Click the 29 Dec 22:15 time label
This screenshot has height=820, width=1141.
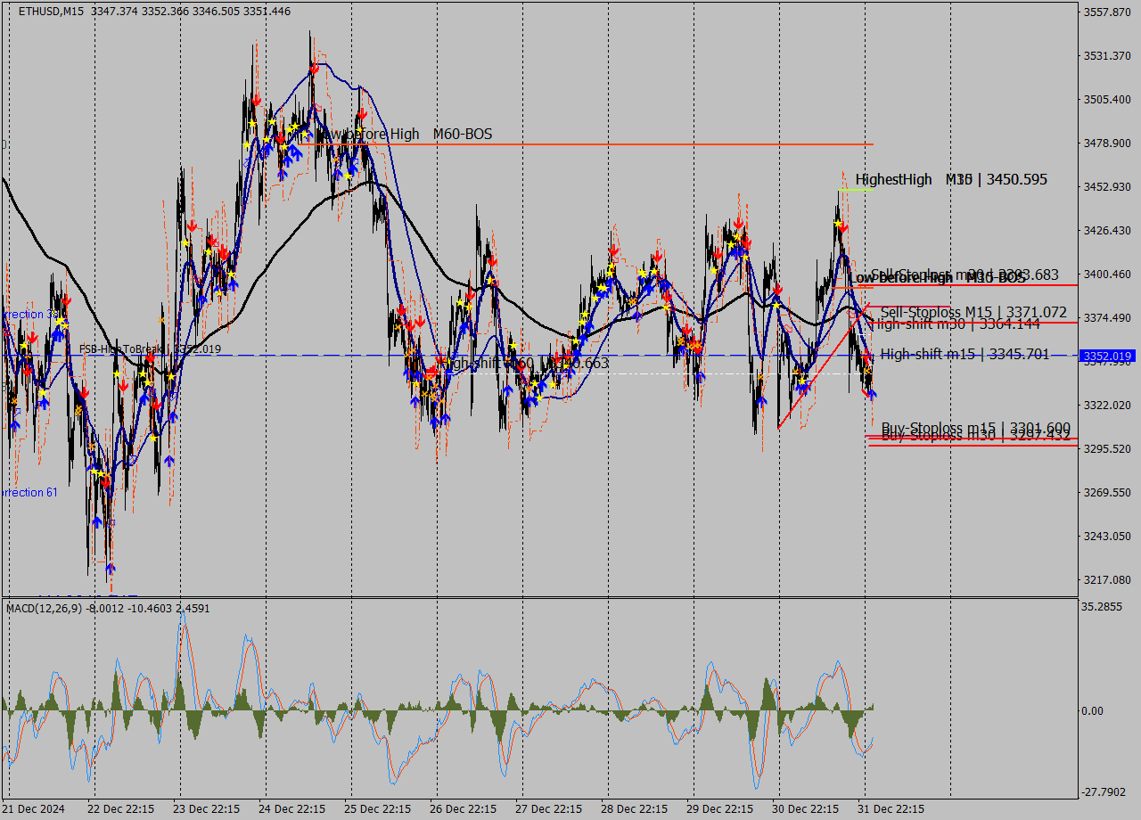(719, 809)
